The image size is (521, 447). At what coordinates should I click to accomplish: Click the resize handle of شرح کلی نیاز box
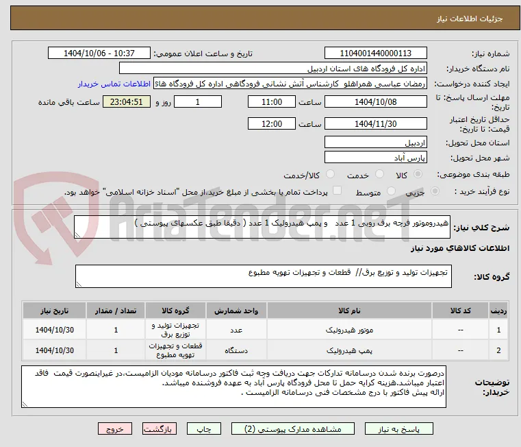(x=77, y=235)
